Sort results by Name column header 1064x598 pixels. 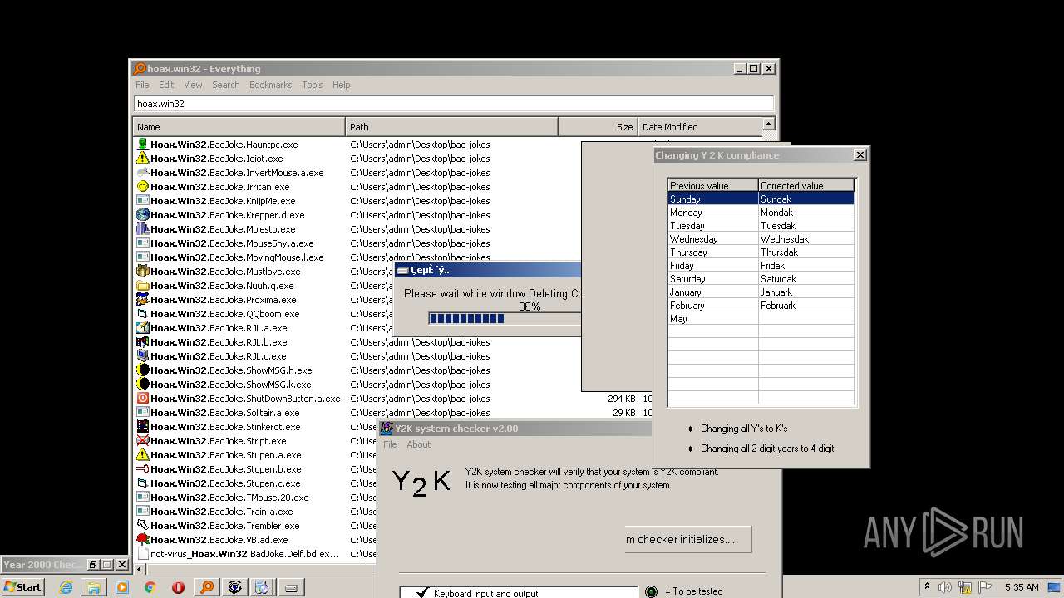tap(239, 127)
